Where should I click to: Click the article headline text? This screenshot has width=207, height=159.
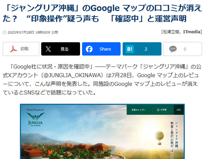102,13
